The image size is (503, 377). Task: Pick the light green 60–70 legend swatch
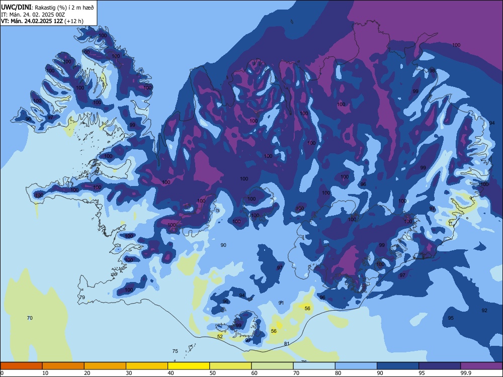tap(272, 366)
